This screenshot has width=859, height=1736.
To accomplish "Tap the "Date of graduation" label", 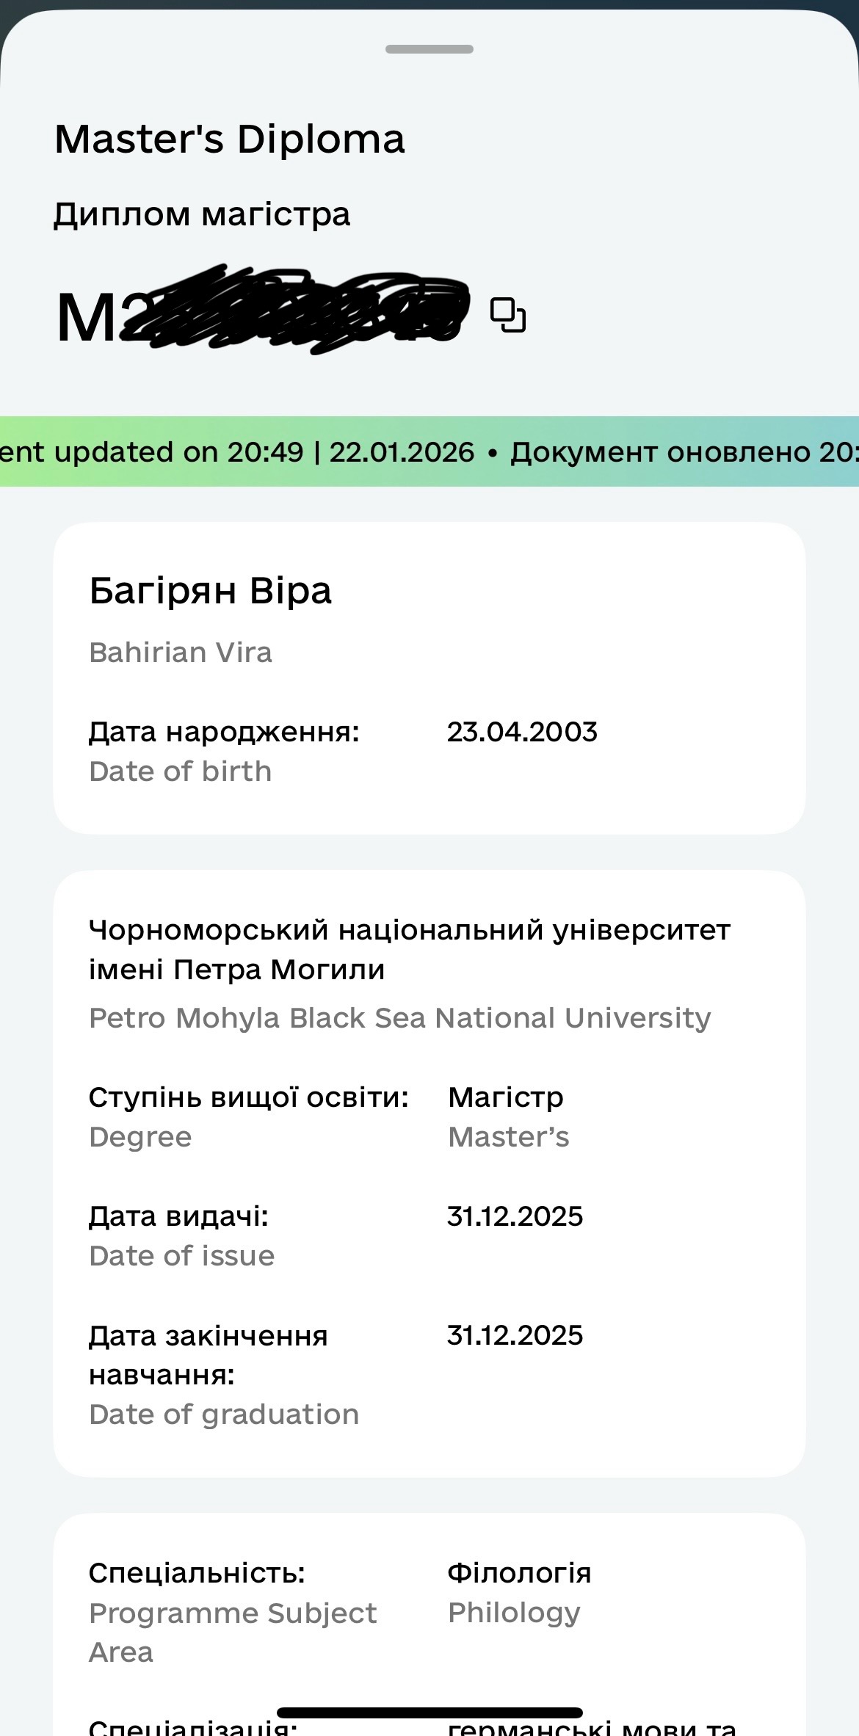I will tap(224, 1414).
